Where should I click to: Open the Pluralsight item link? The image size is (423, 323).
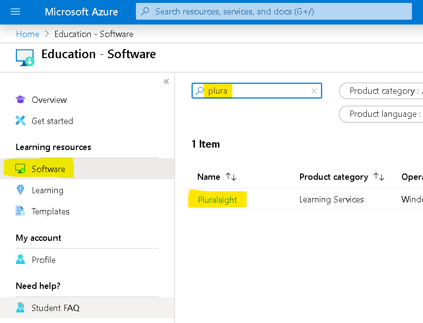[x=218, y=199]
